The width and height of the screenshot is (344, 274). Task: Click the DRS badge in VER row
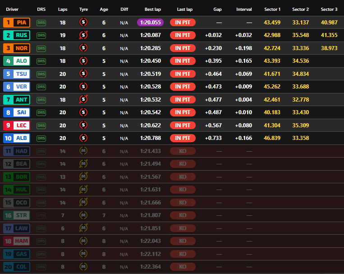point(41,87)
